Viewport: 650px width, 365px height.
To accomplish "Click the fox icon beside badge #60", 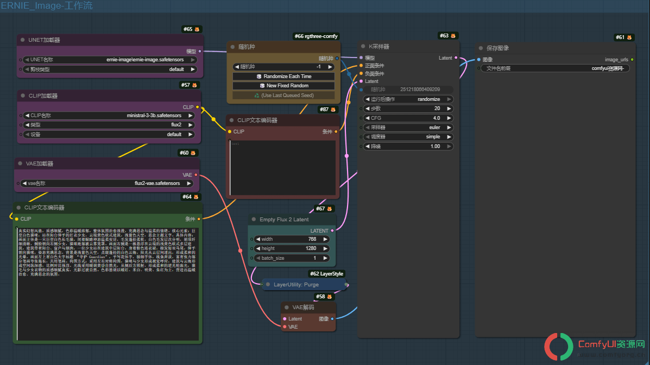I will point(193,153).
